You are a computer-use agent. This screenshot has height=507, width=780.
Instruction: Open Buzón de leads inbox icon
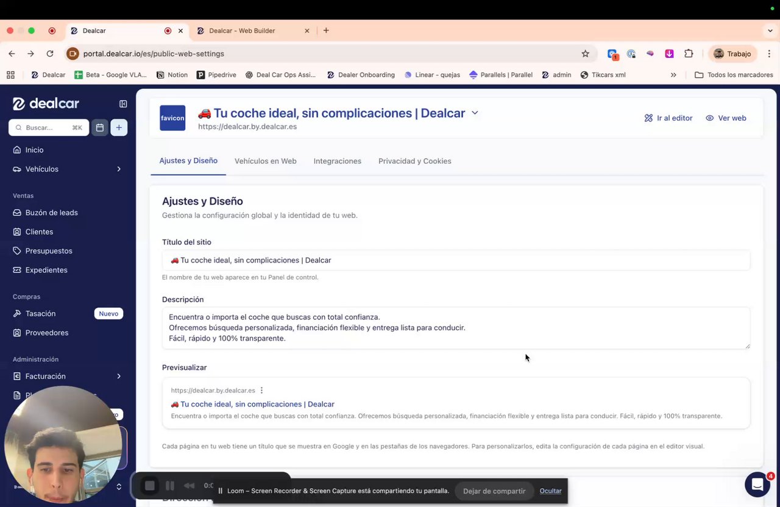click(17, 213)
